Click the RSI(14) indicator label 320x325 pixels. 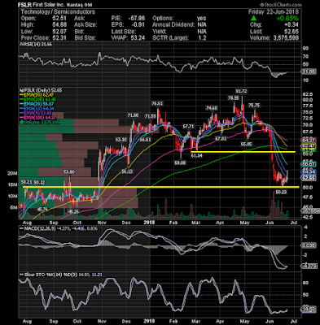tap(36, 45)
